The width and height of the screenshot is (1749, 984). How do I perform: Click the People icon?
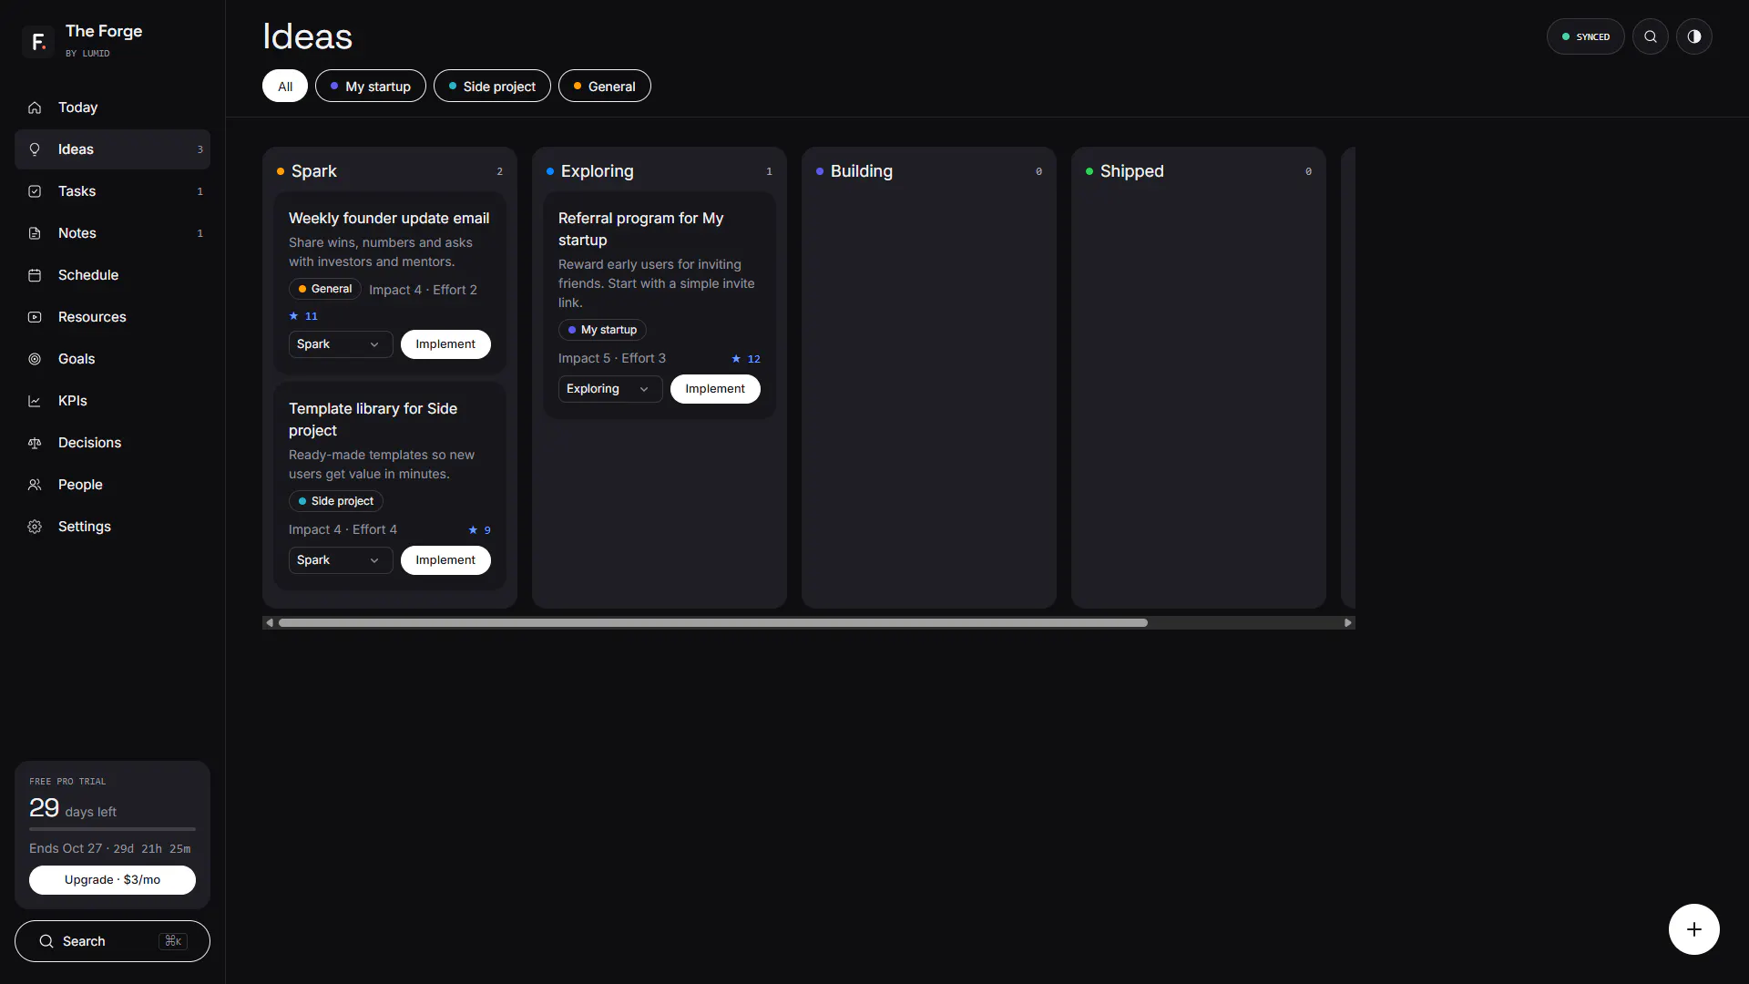(x=35, y=485)
